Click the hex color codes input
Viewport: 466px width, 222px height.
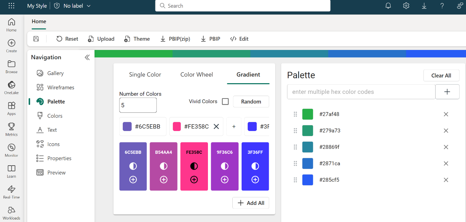361,92
